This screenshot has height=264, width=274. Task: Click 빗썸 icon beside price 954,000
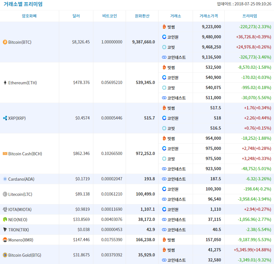(x=164, y=138)
